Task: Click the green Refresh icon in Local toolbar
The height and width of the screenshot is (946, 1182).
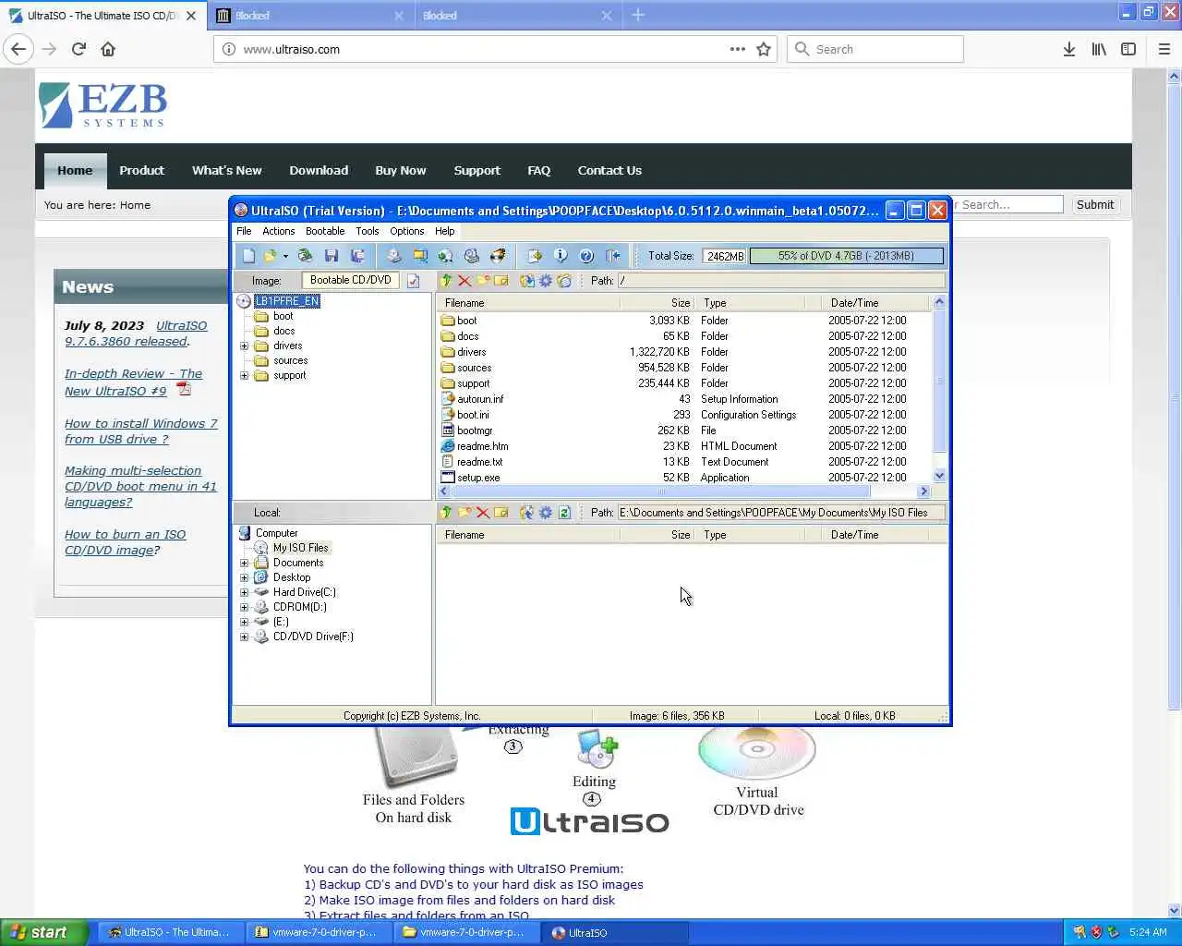Action: pos(564,513)
